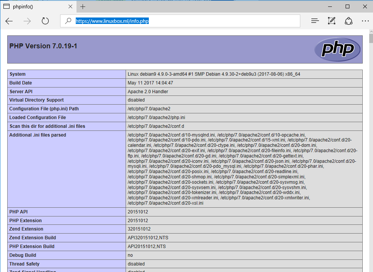Go back to the previous page
This screenshot has width=373, height=272.
(x=9, y=21)
